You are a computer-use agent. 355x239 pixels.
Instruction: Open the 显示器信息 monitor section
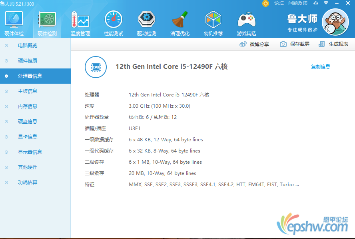click(x=35, y=152)
